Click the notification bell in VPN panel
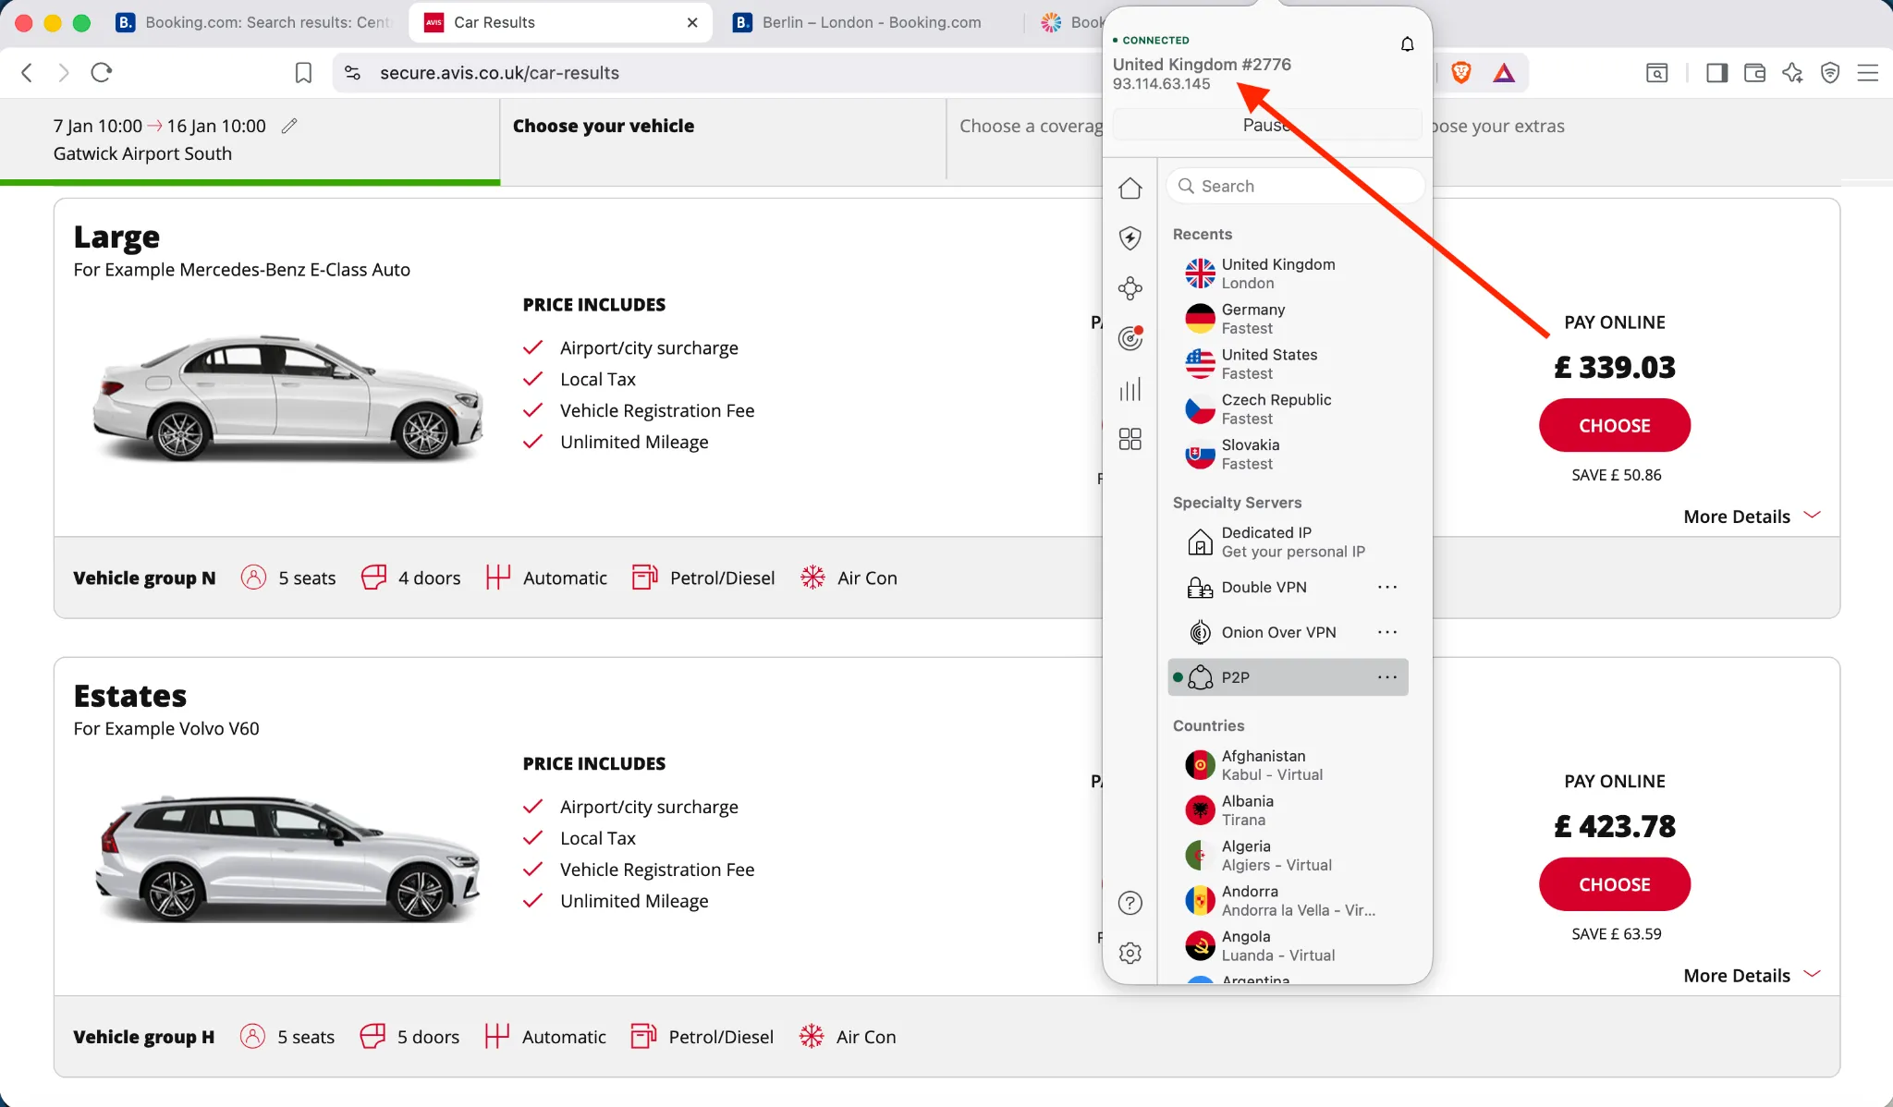The image size is (1893, 1107). (x=1406, y=43)
